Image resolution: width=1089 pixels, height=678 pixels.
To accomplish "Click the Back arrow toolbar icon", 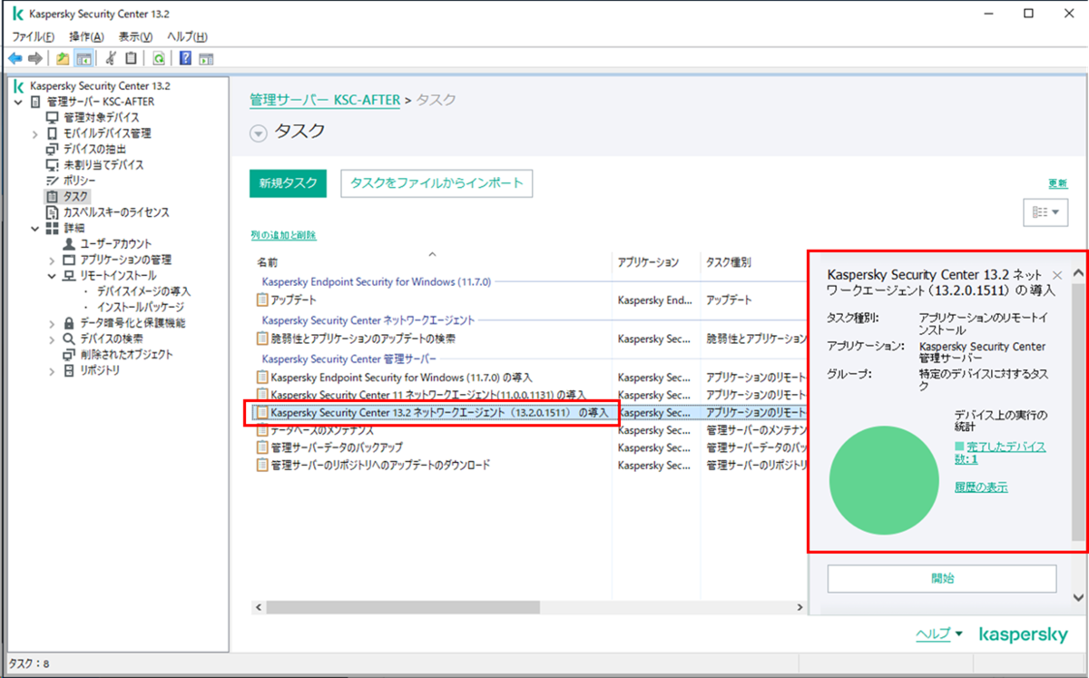I will coord(15,58).
